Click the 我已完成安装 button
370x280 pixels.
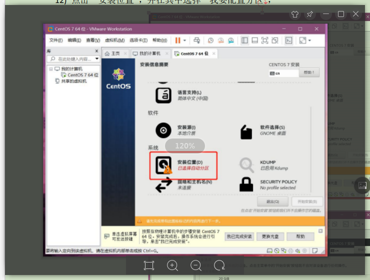coord(239,236)
